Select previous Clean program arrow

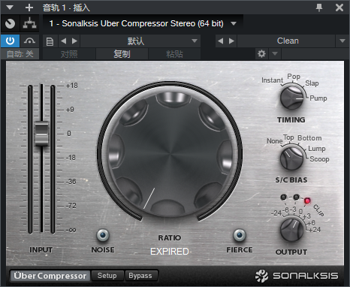tap(221, 41)
